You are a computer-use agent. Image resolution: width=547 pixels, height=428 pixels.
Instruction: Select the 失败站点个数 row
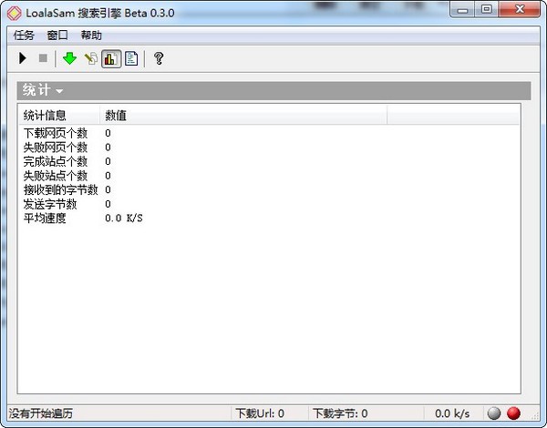[x=269, y=176]
